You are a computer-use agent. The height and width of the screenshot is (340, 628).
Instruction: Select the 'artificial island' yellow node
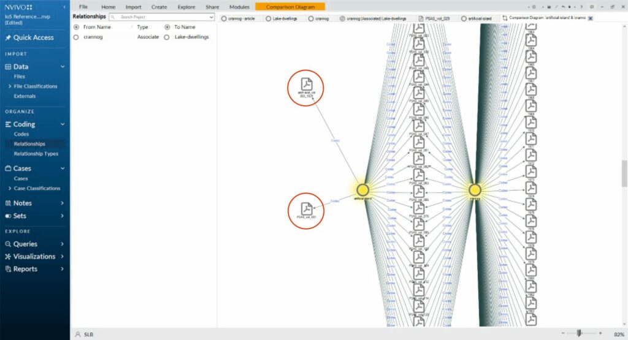pyautogui.click(x=362, y=189)
